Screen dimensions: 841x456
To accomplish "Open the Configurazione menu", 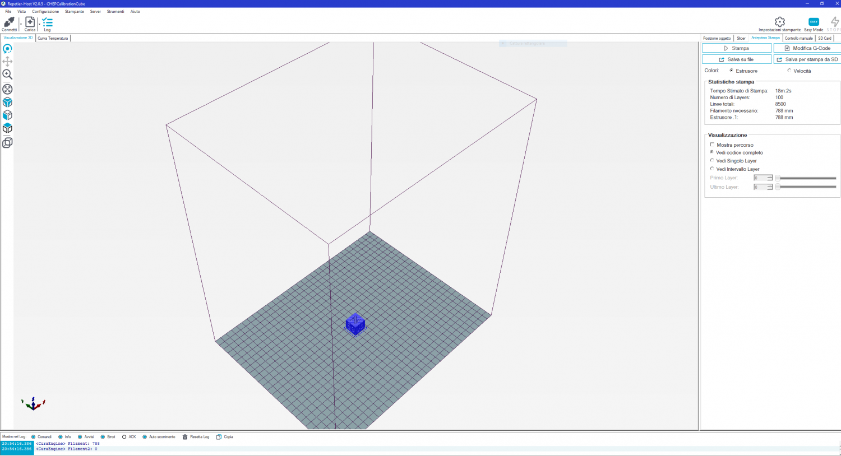I will [45, 11].
